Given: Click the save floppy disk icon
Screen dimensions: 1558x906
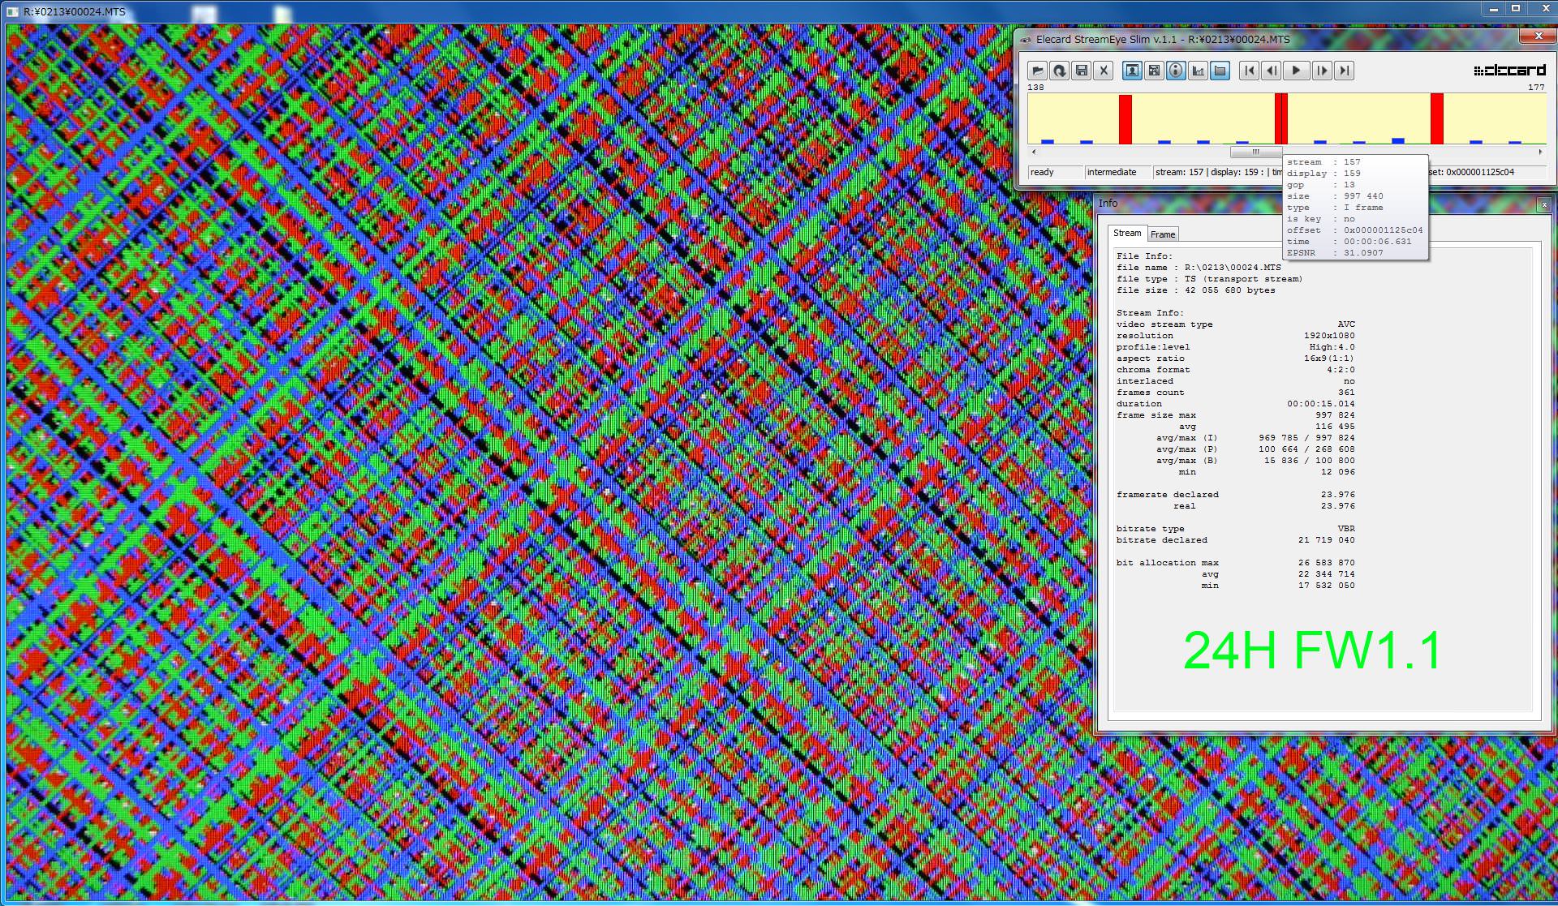Looking at the screenshot, I should pyautogui.click(x=1081, y=71).
